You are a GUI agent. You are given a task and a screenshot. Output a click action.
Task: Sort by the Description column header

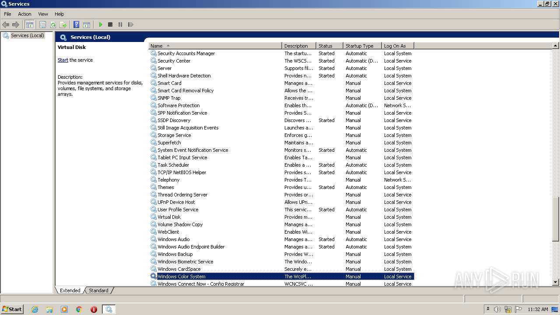299,46
